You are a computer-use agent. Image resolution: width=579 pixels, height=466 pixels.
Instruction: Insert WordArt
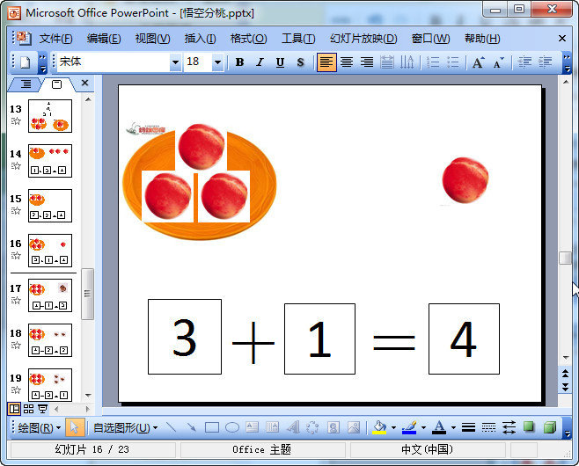point(293,427)
